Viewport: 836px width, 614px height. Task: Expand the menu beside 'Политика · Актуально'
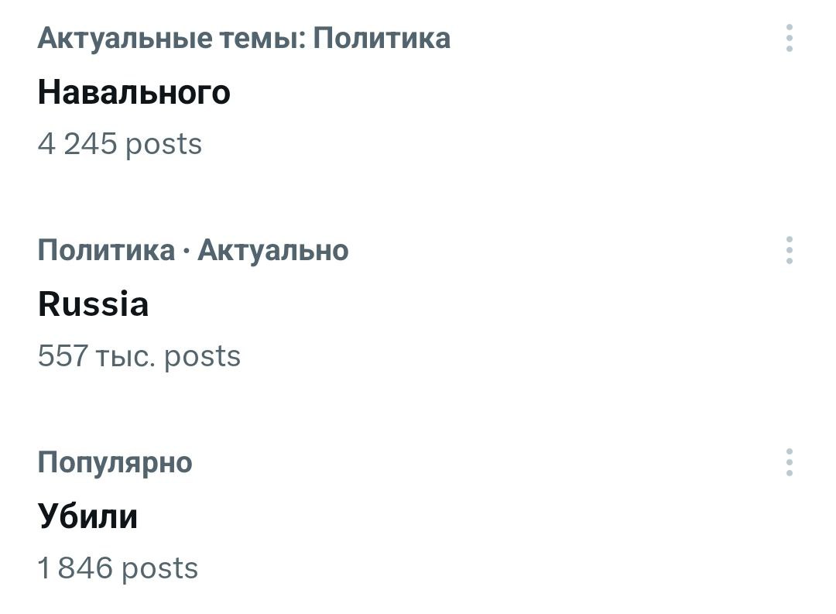tap(789, 250)
